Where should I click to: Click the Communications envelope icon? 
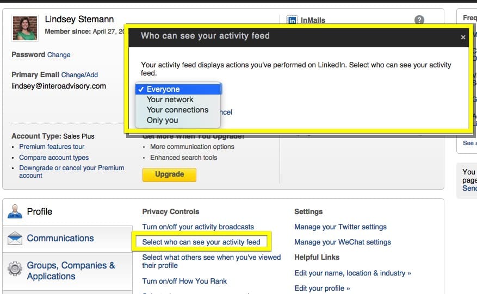coord(15,239)
